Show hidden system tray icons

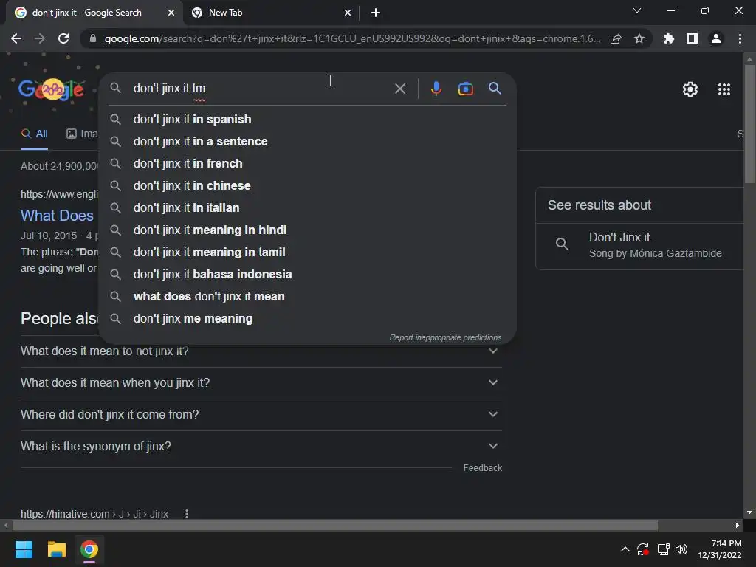(x=625, y=549)
